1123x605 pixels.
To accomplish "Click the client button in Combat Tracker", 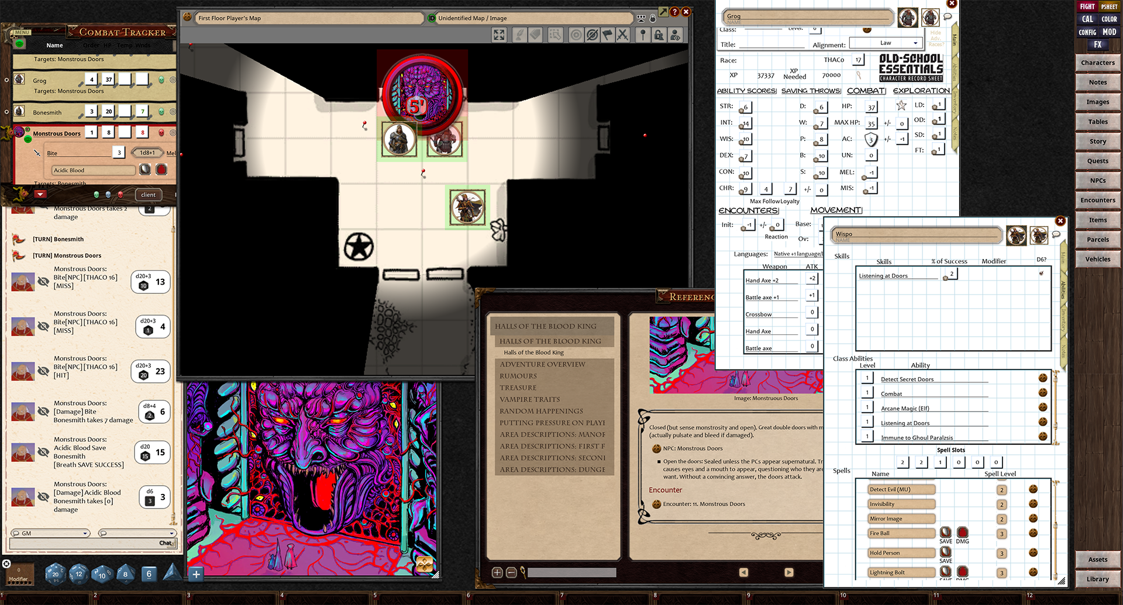I will (148, 195).
